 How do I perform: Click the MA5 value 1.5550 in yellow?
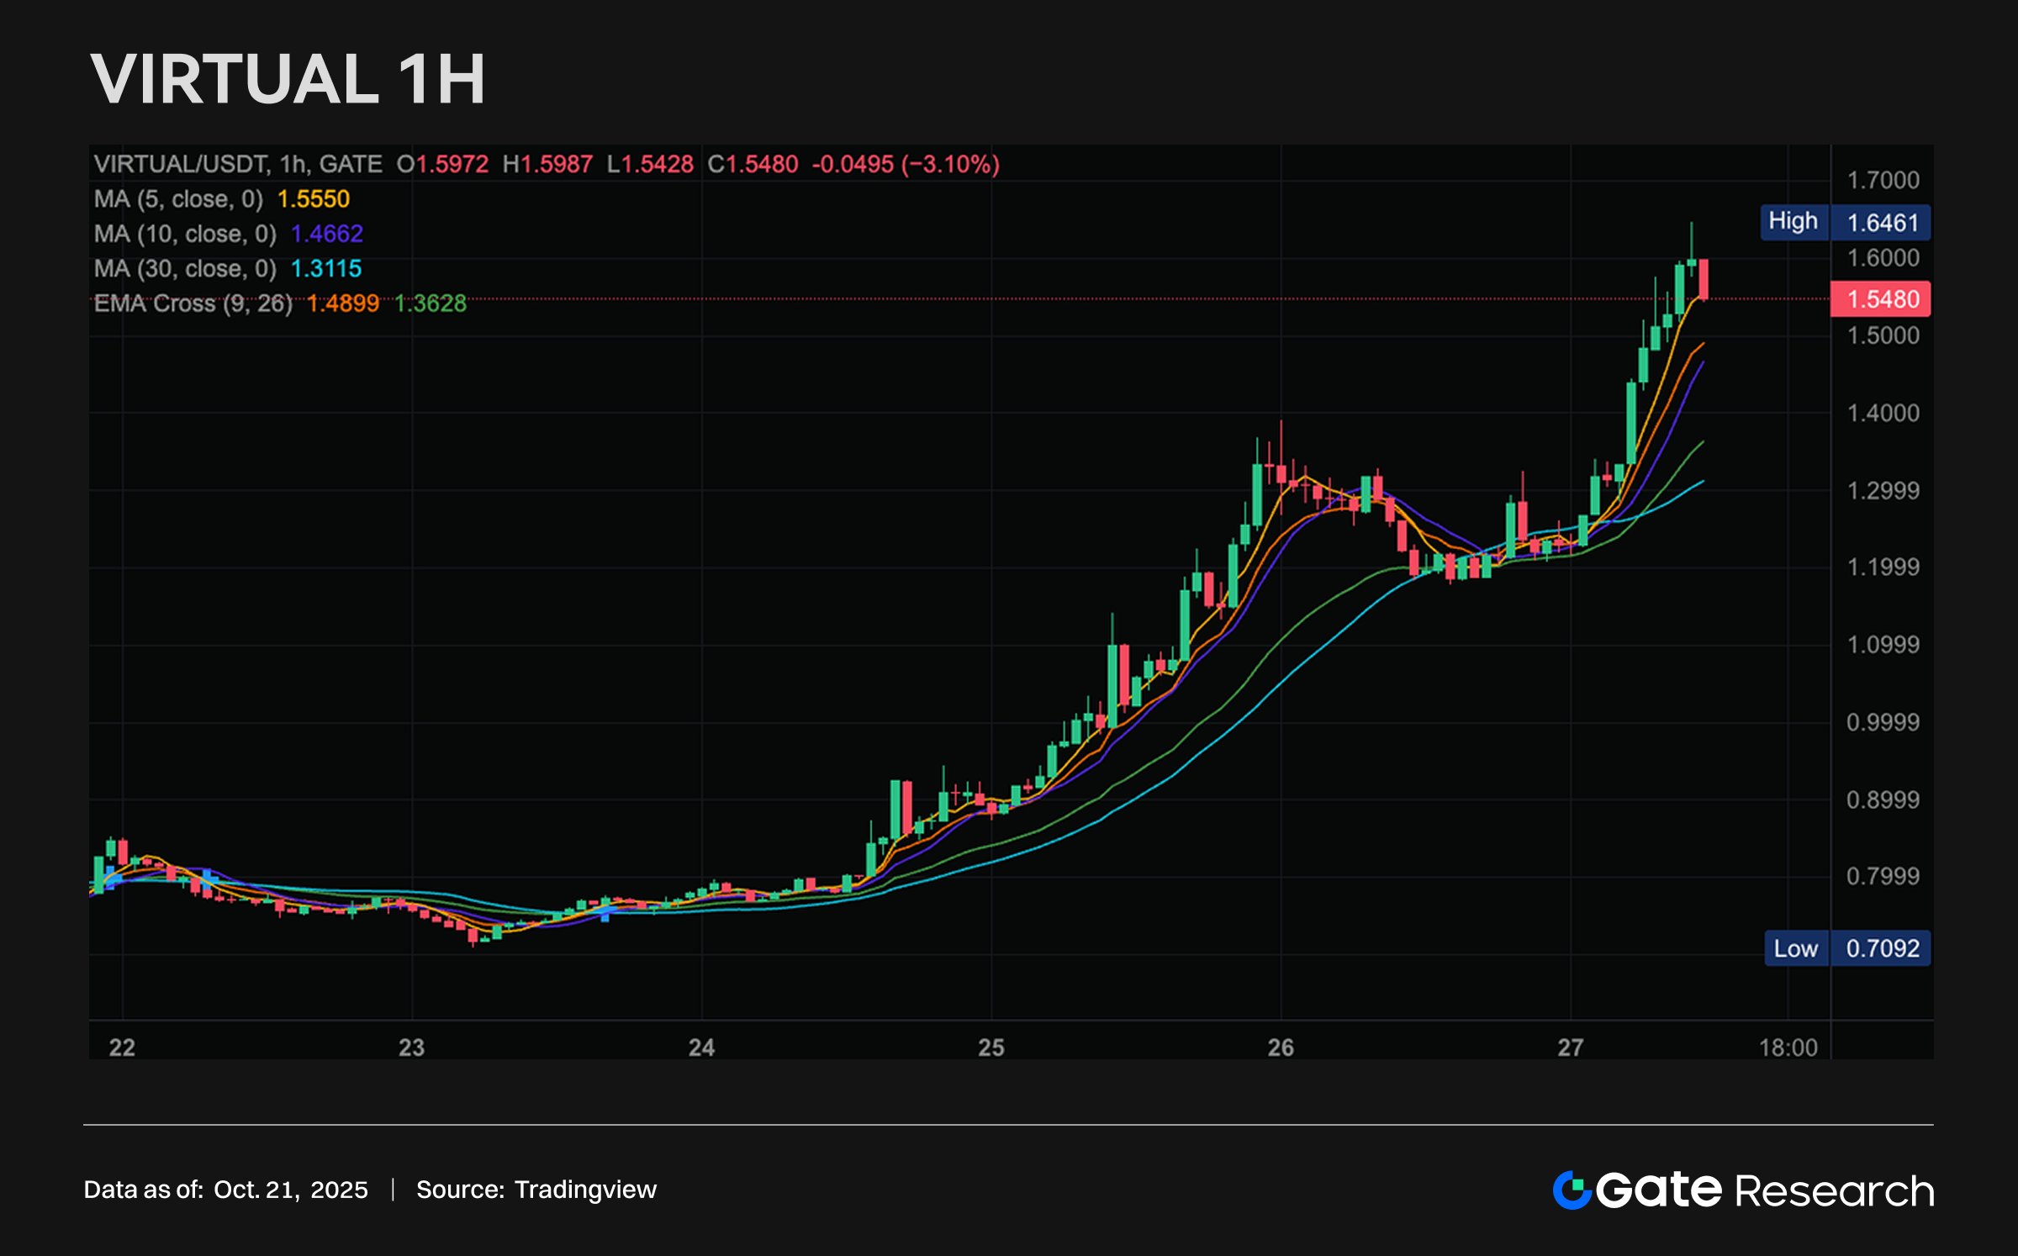(313, 199)
